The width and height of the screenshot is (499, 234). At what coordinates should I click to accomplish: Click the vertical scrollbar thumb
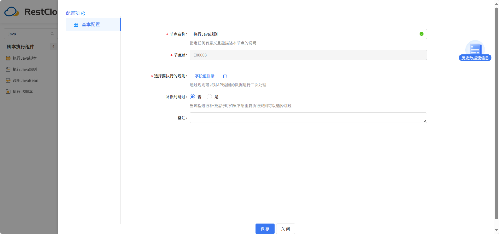click(x=496, y=113)
